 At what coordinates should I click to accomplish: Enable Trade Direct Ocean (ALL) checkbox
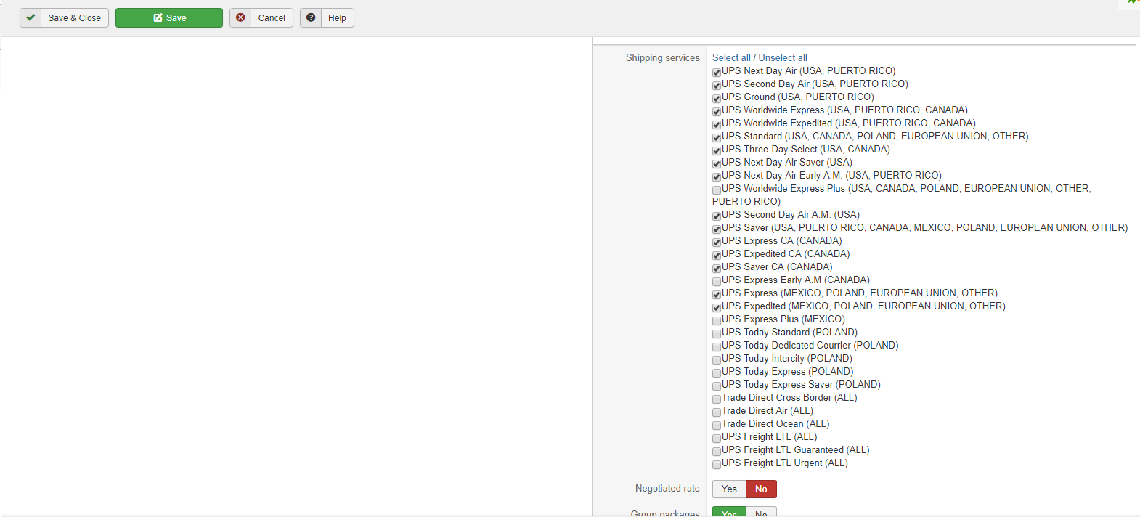pyautogui.click(x=717, y=425)
